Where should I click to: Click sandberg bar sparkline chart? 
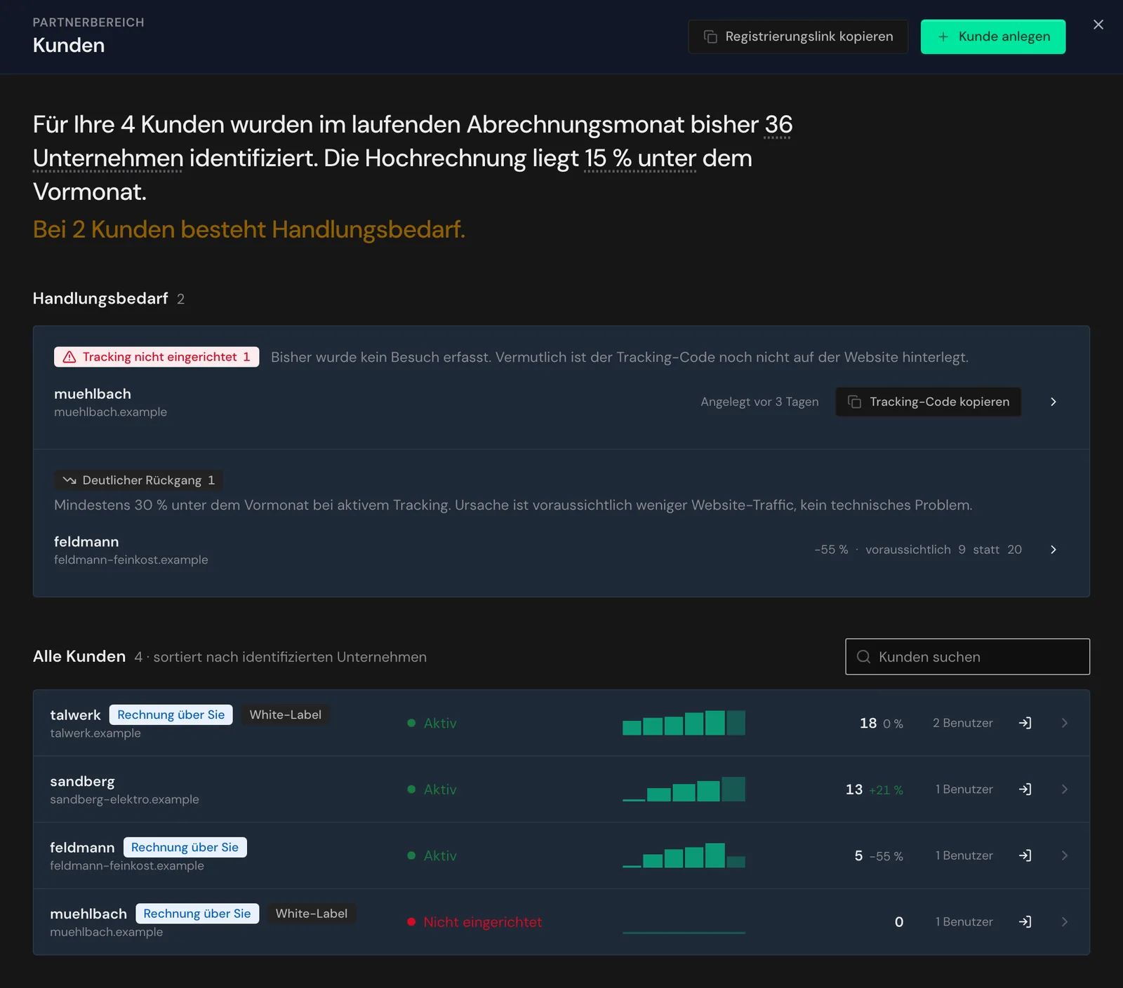click(x=684, y=790)
